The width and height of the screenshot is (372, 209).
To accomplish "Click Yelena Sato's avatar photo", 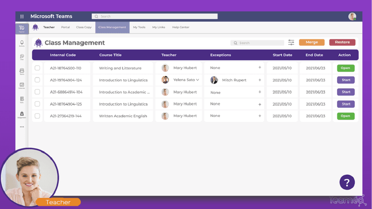I will (165, 80).
